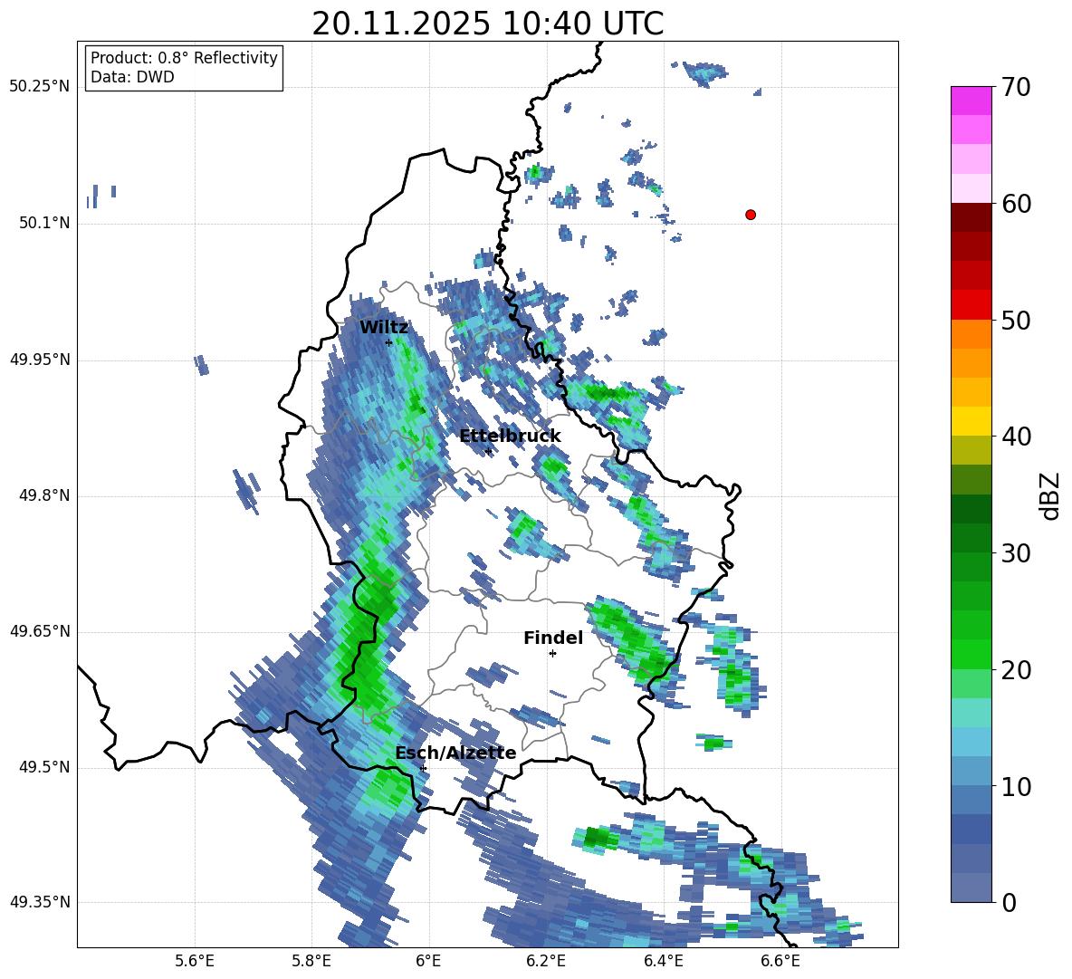Click the 50.25°N latitude label
Image resolution: width=1072 pixels, height=979 pixels.
tap(40, 87)
